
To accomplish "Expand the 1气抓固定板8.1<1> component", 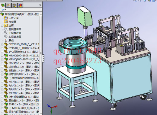I will 2,52.
